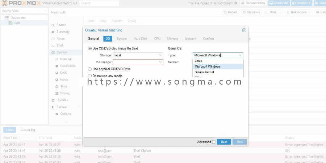Screen dimensions: 326x163
Task: Switch to the Tasks log tab
Action: coord(9,130)
